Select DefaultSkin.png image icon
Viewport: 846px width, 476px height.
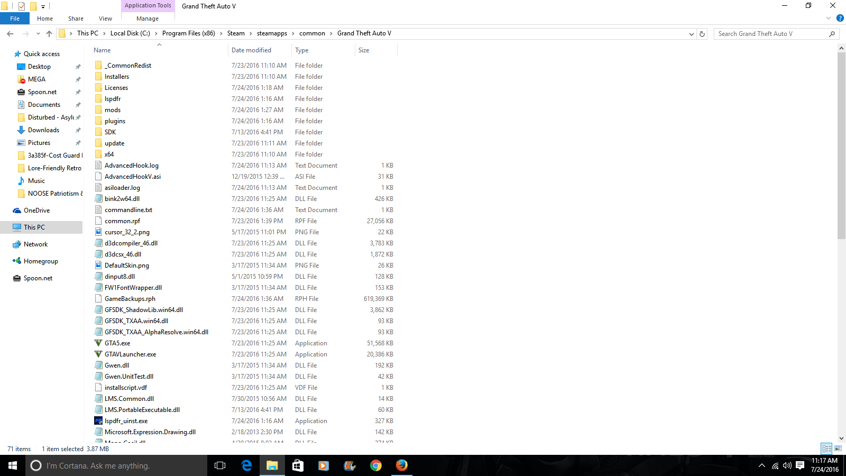[x=98, y=266]
